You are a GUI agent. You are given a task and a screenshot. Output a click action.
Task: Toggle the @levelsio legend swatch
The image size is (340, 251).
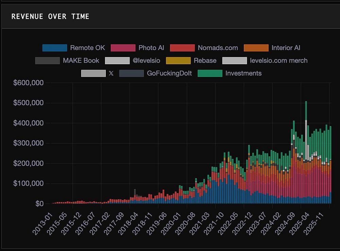[117, 61]
